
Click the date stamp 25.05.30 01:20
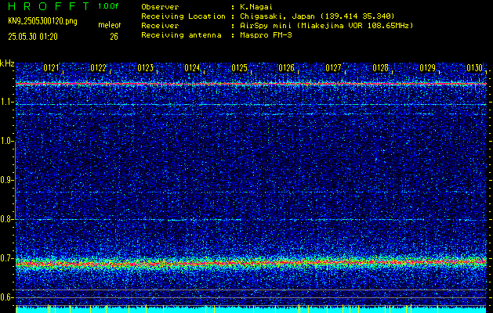click(x=33, y=37)
